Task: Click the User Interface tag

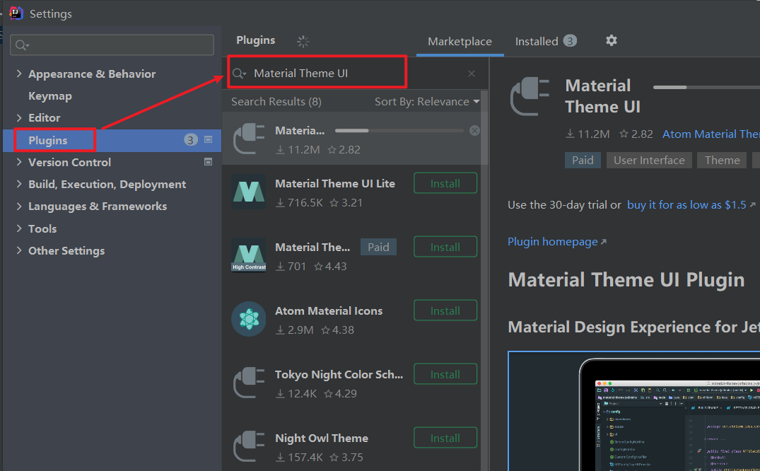Action: click(649, 160)
